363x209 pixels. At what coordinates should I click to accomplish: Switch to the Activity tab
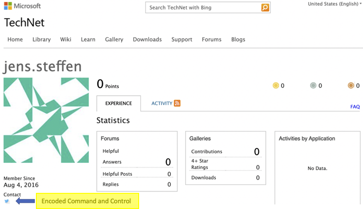tap(162, 104)
